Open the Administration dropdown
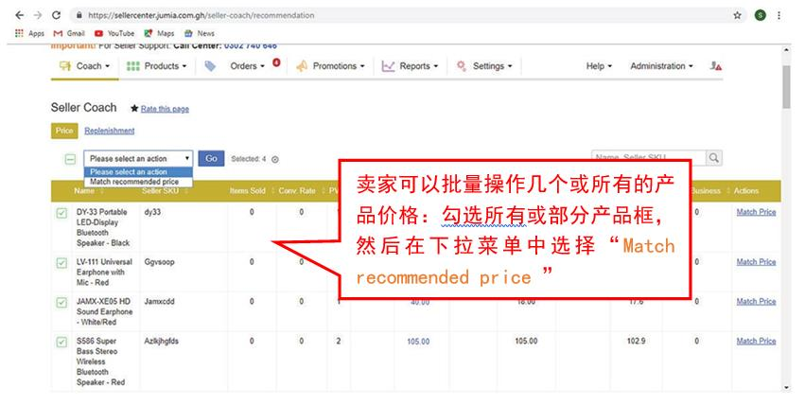This screenshot has width=805, height=406. click(x=662, y=66)
